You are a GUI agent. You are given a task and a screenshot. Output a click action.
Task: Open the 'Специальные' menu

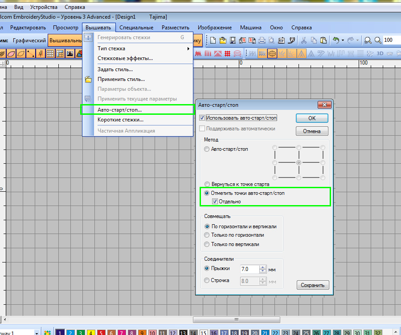(x=136, y=28)
